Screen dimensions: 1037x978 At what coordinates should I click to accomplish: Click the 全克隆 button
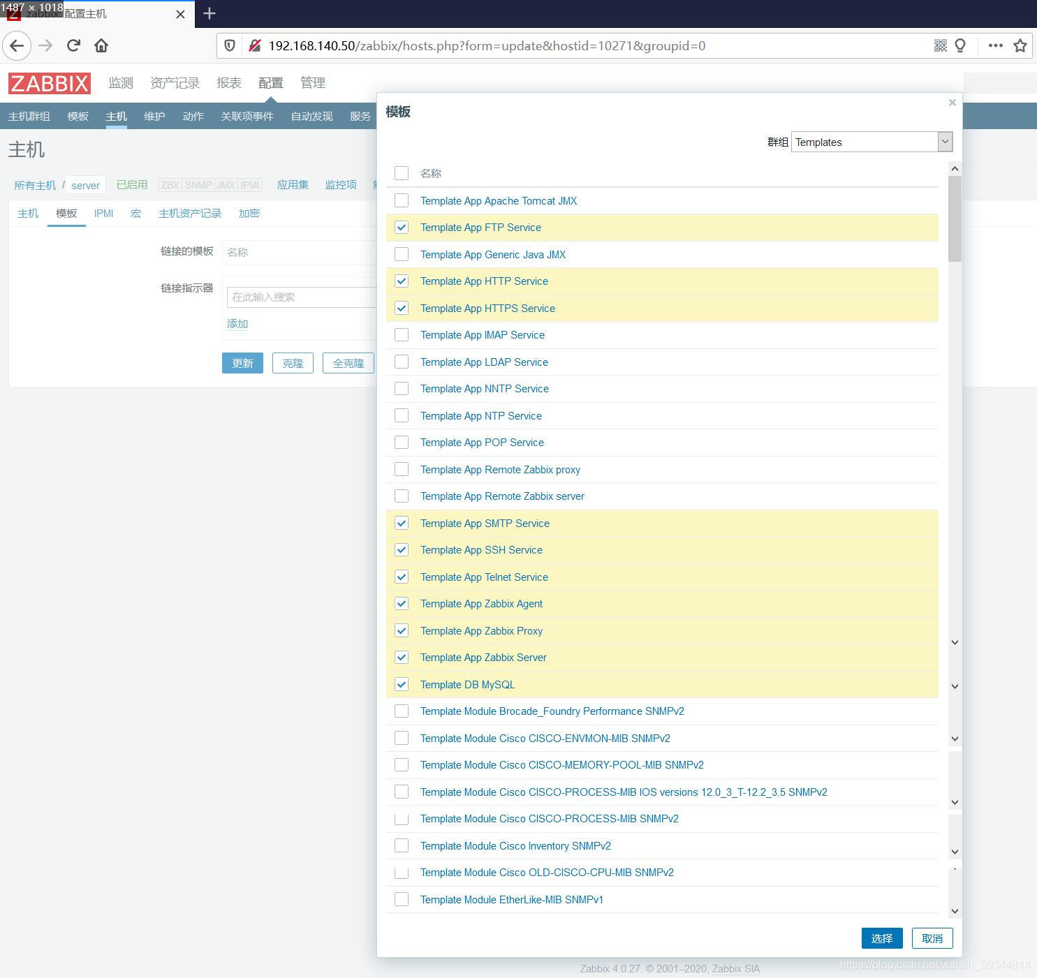pos(348,363)
